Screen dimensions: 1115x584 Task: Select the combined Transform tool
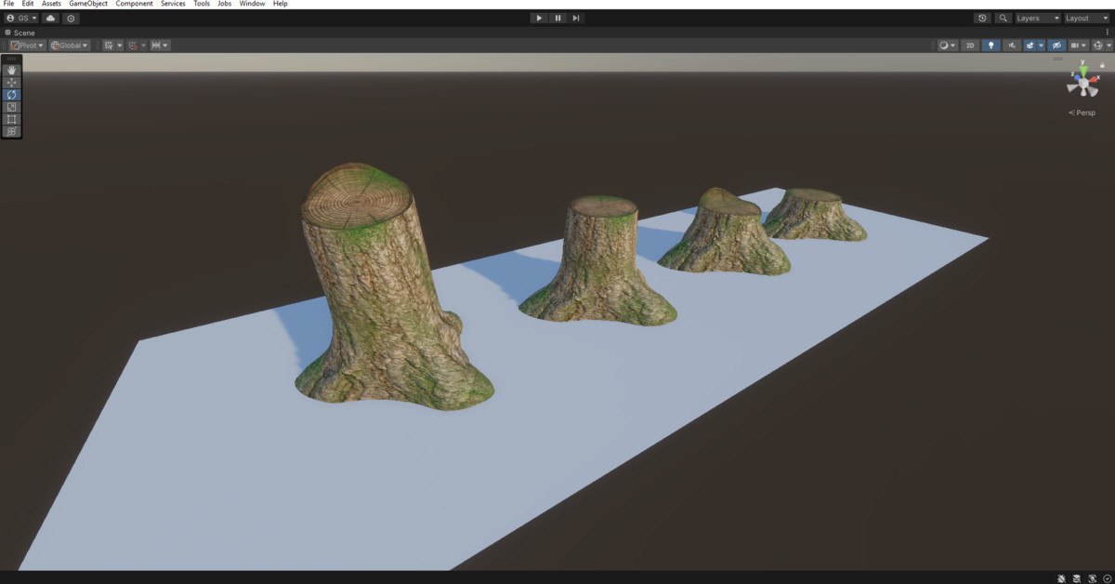coord(11,131)
